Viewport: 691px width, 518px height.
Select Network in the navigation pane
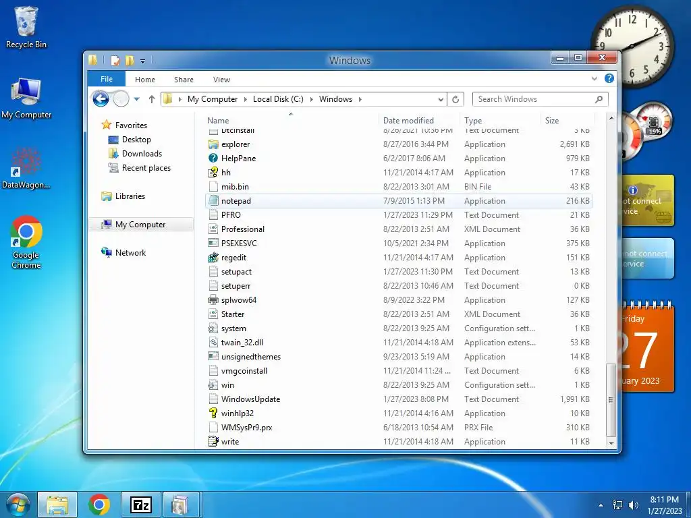click(130, 253)
